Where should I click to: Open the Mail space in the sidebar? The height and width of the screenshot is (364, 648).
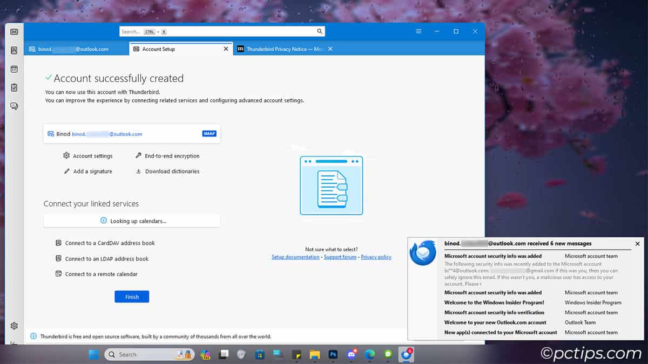pos(14,32)
